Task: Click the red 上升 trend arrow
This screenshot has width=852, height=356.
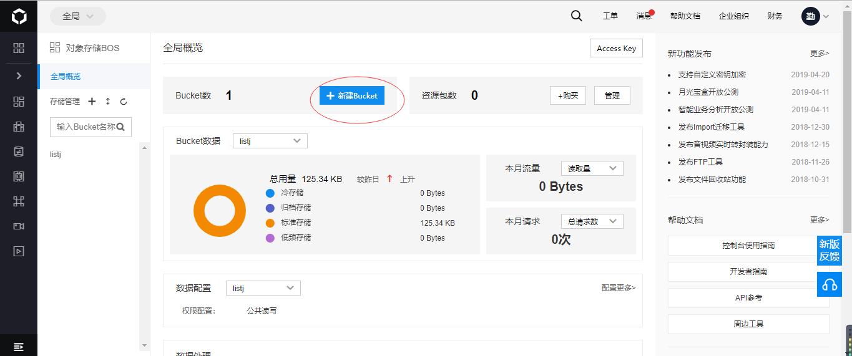Action: point(389,179)
